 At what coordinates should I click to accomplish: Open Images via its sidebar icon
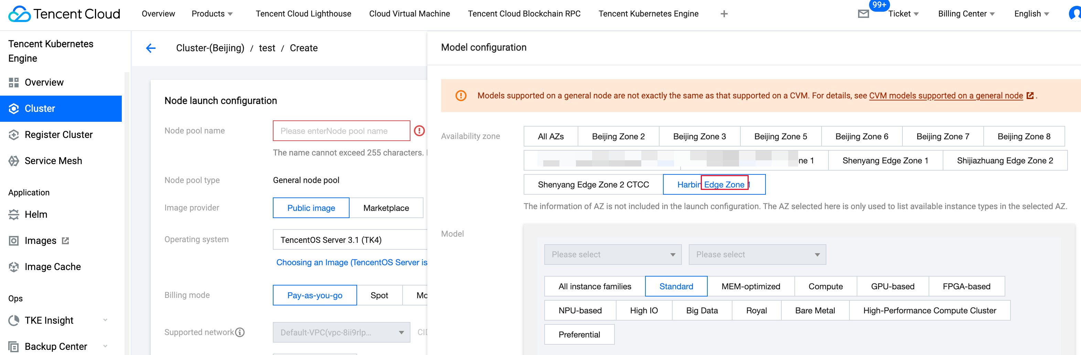14,241
